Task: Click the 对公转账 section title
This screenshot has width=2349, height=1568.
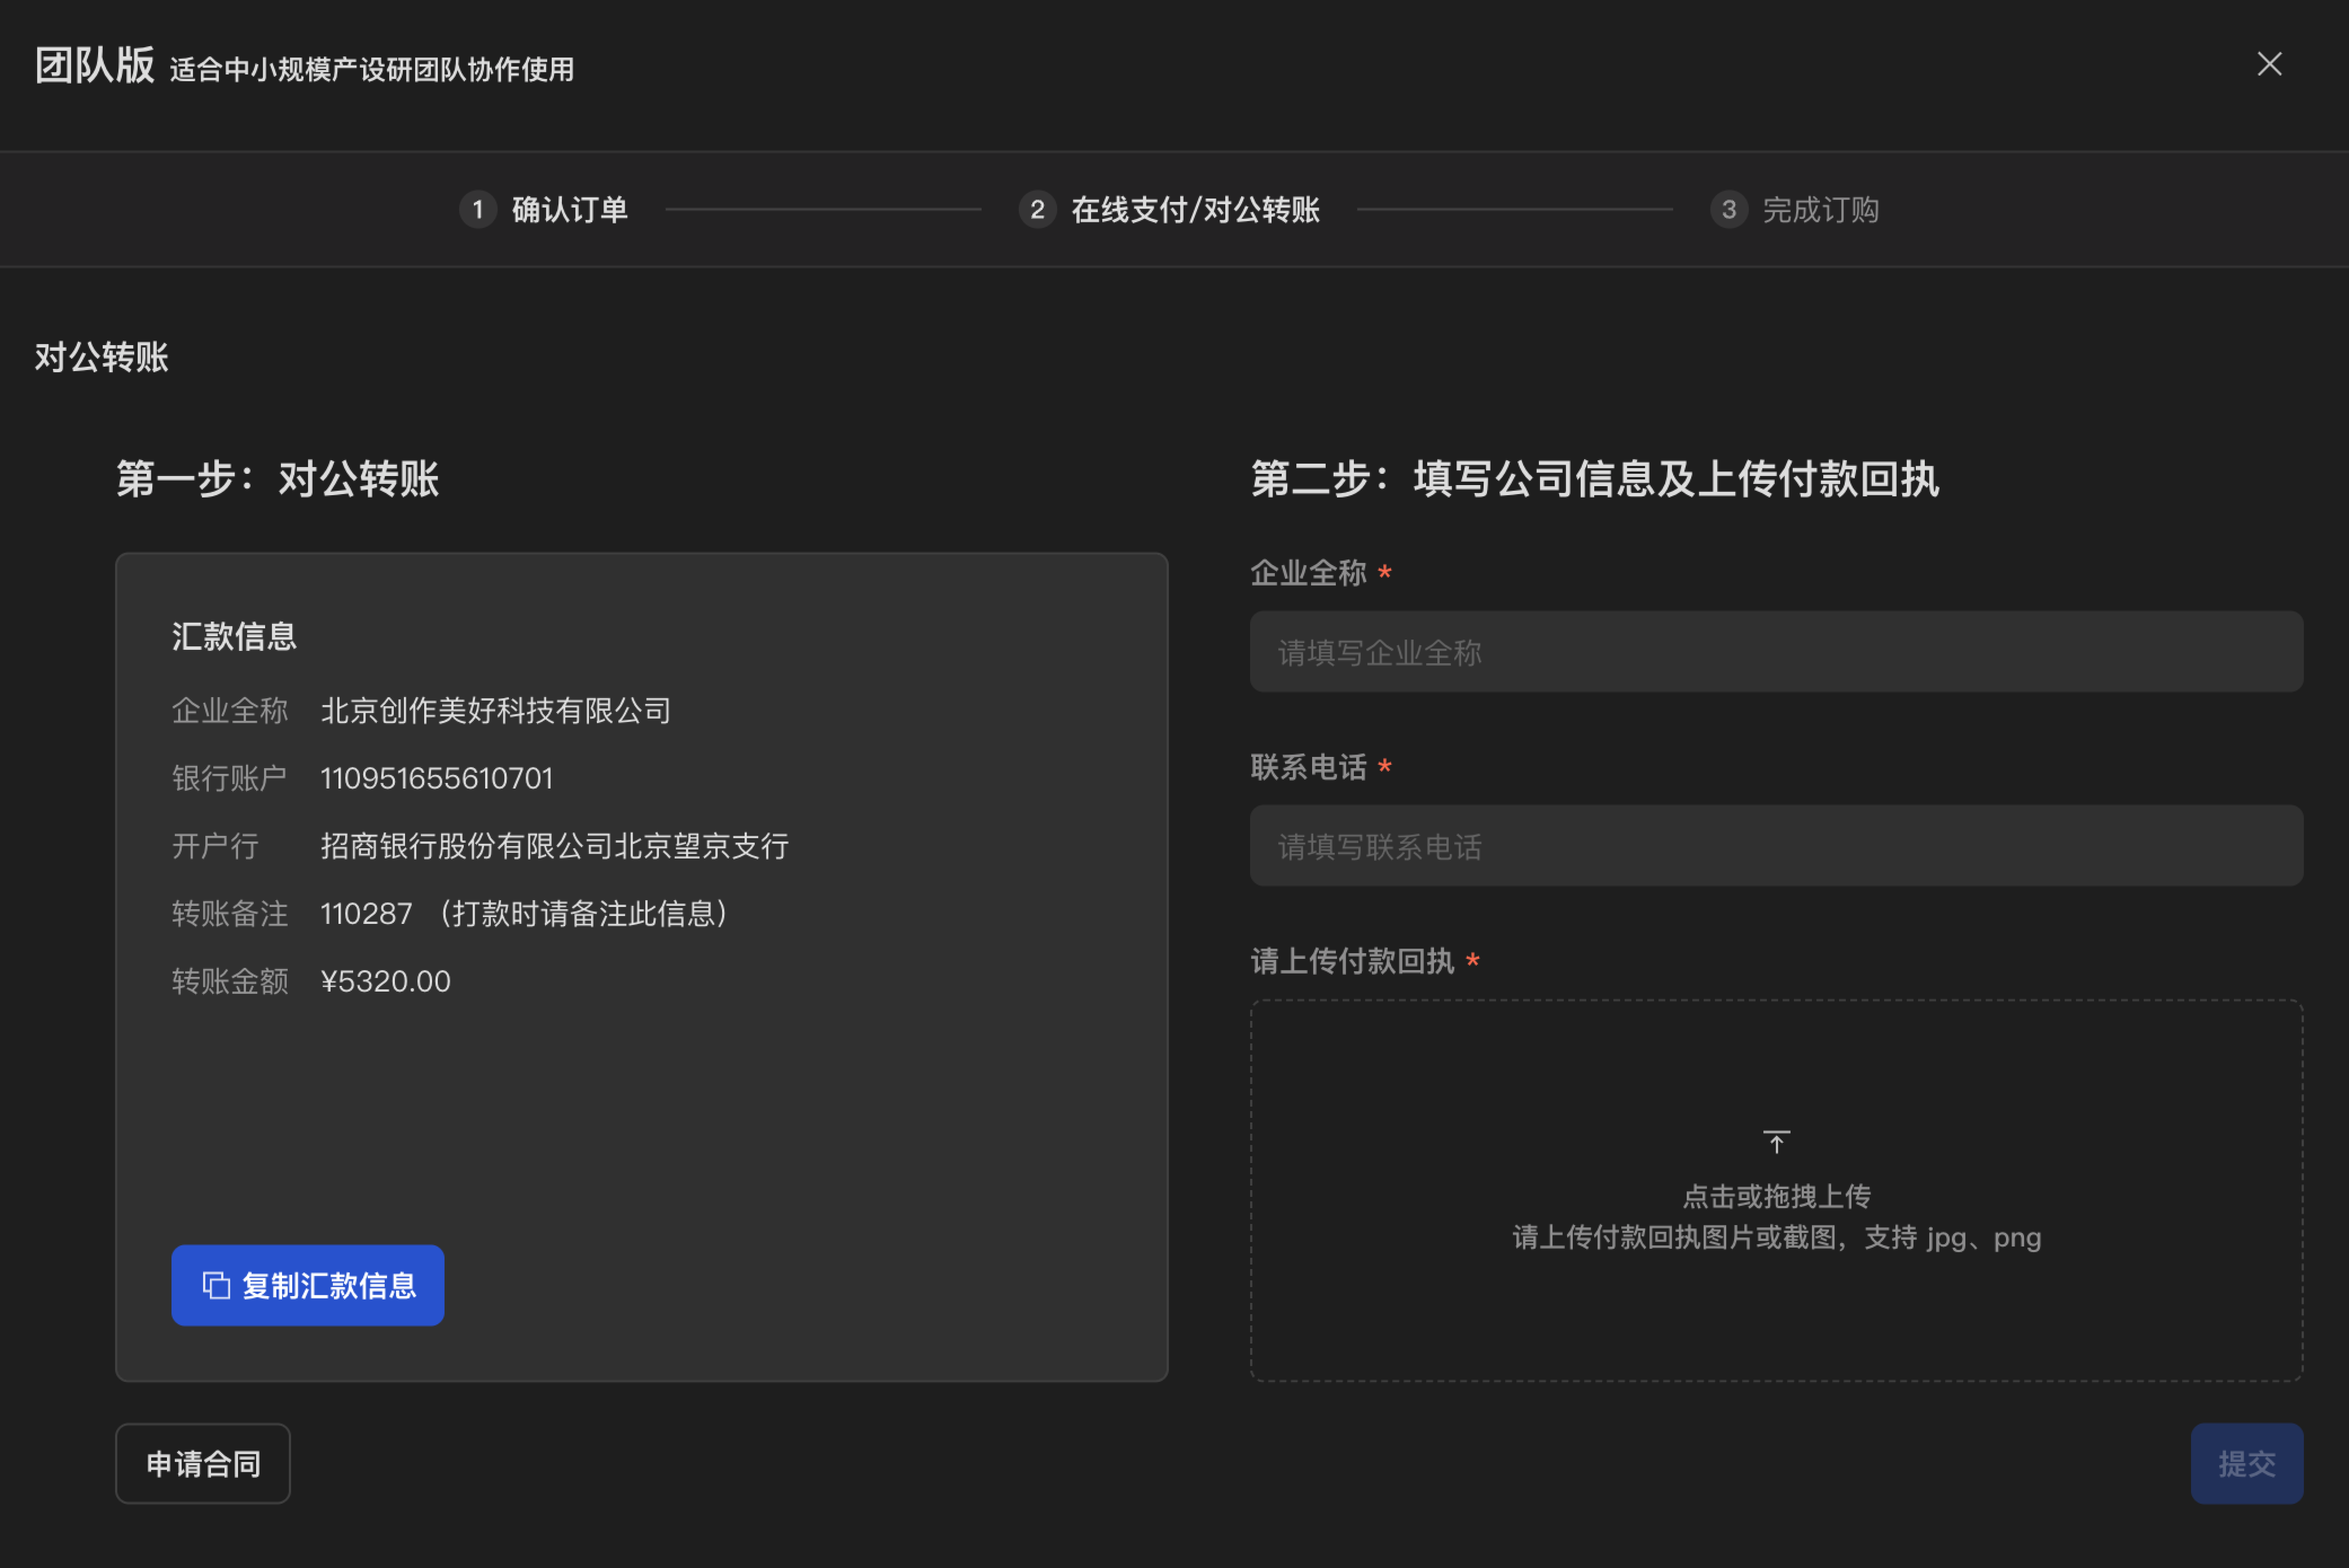Action: (102, 357)
